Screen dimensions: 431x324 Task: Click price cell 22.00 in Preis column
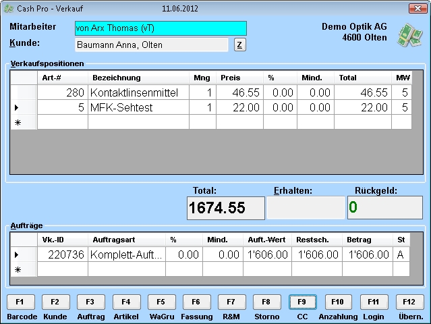pyautogui.click(x=239, y=107)
